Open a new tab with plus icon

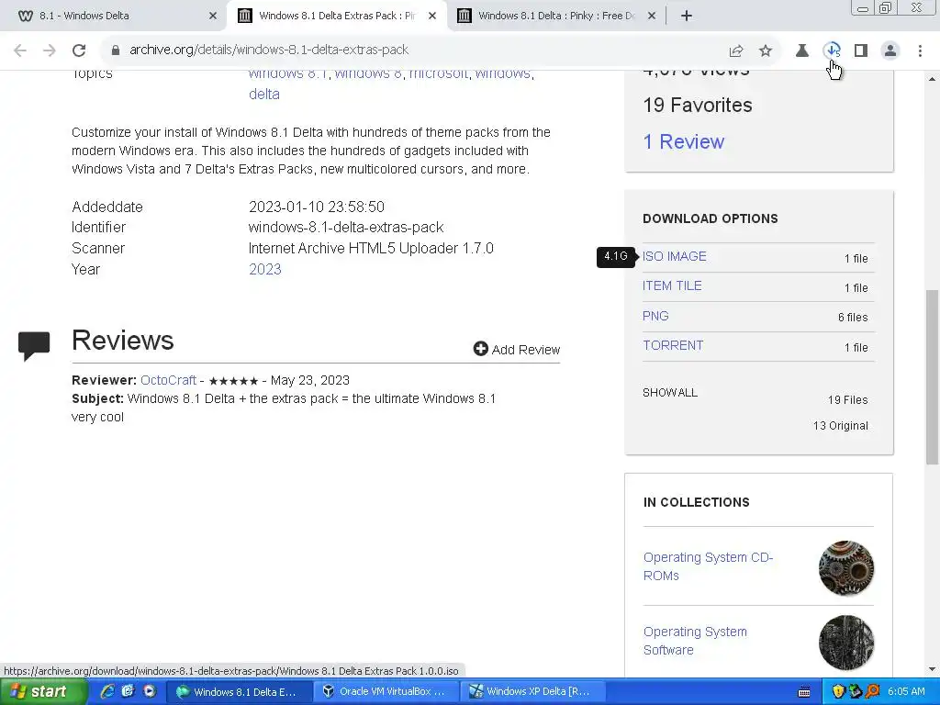coord(687,16)
